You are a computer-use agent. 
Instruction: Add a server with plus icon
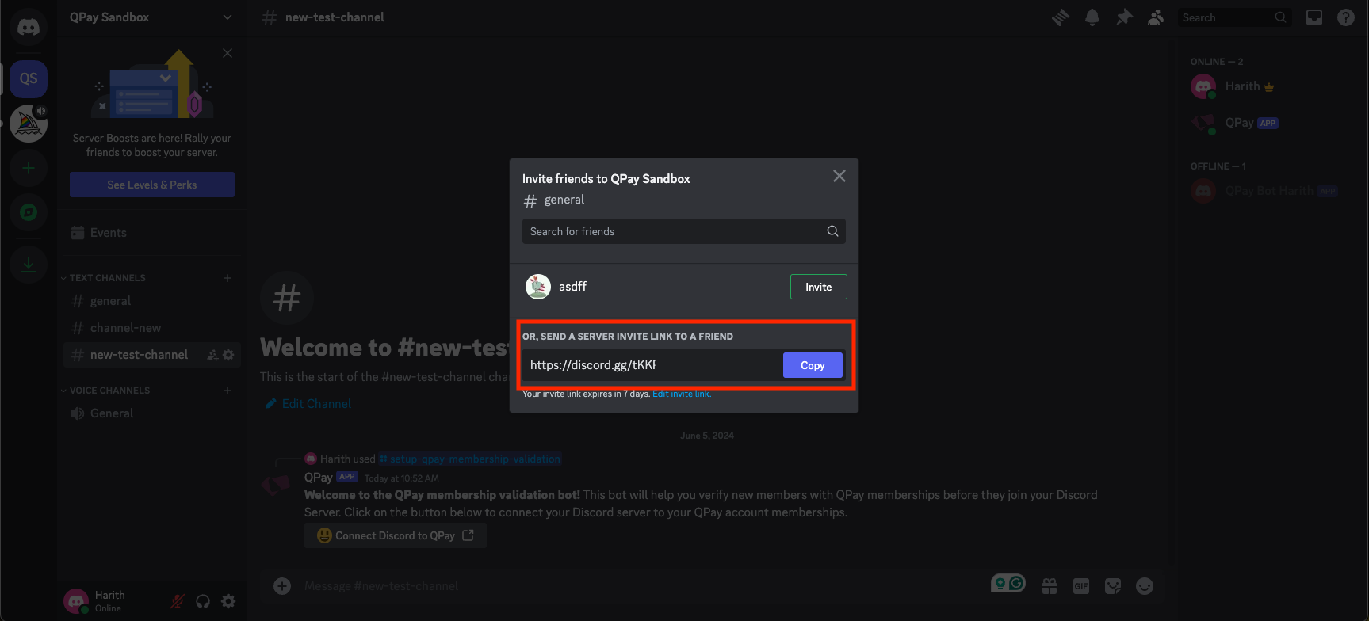(x=29, y=168)
